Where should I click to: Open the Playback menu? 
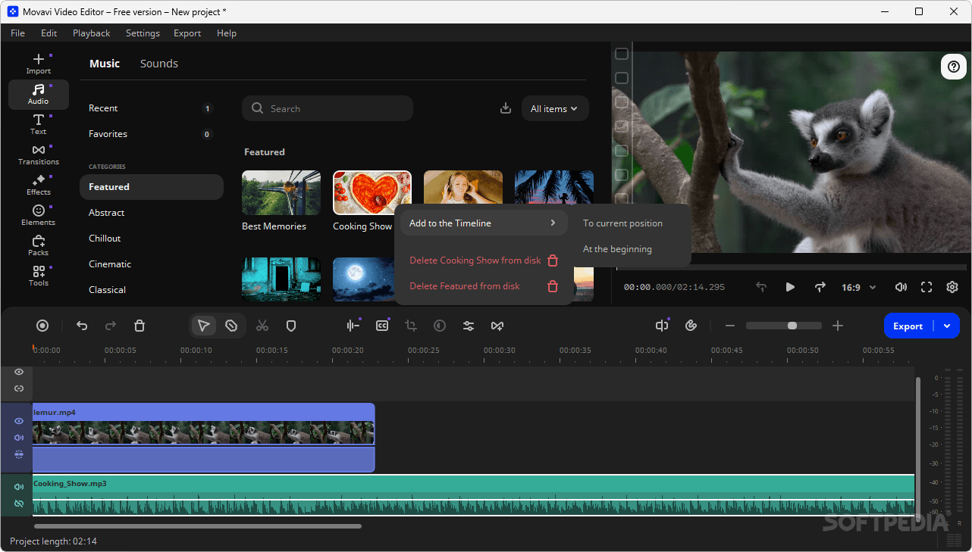[x=91, y=33]
